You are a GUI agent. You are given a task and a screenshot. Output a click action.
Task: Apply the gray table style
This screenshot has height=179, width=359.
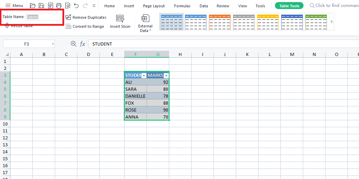(244, 22)
